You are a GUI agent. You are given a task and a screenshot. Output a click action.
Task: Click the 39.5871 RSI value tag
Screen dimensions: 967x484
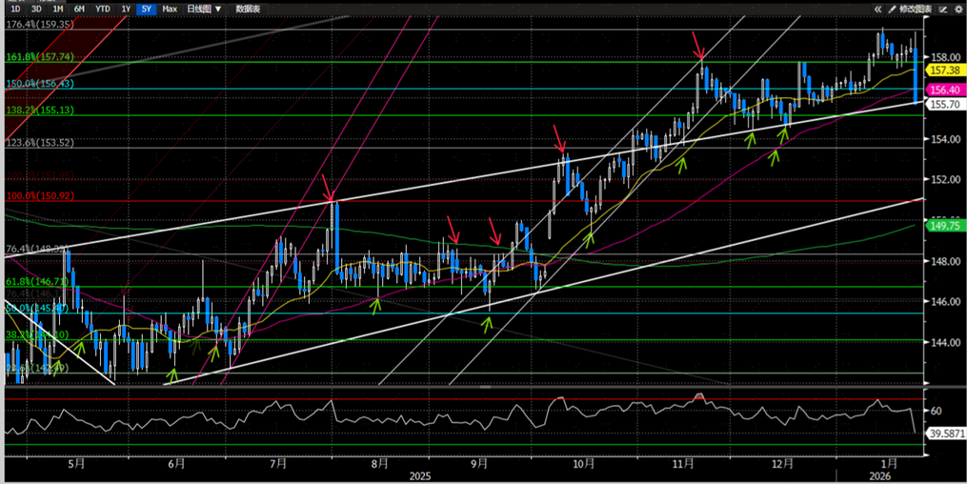[x=946, y=434]
